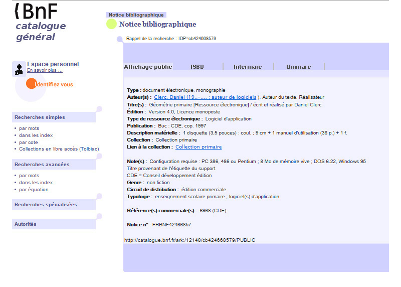The height and width of the screenshot is (287, 401).
Task: Click the notice number FRBNF42466857
Action: [x=171, y=224]
